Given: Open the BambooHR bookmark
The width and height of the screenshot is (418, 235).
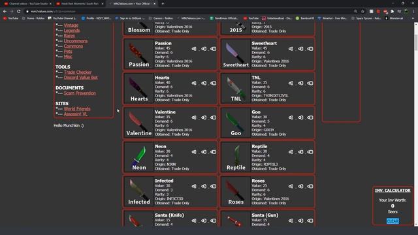Looking at the screenshot, I should (305, 18).
